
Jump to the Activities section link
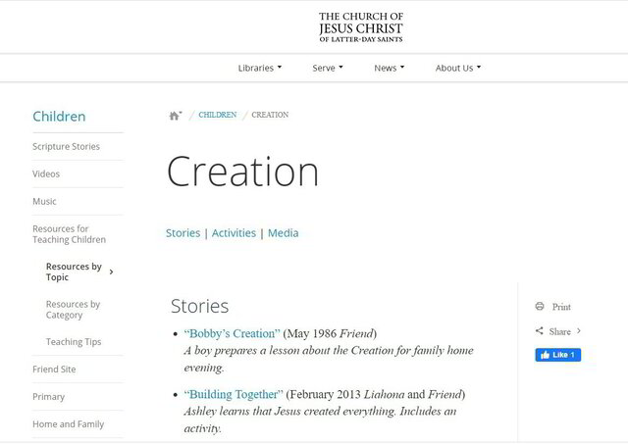pos(234,233)
